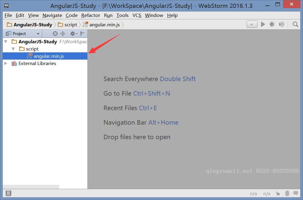Click the Project panel icon in header
Viewport: 303px width, 200px height.
(x=8, y=34)
